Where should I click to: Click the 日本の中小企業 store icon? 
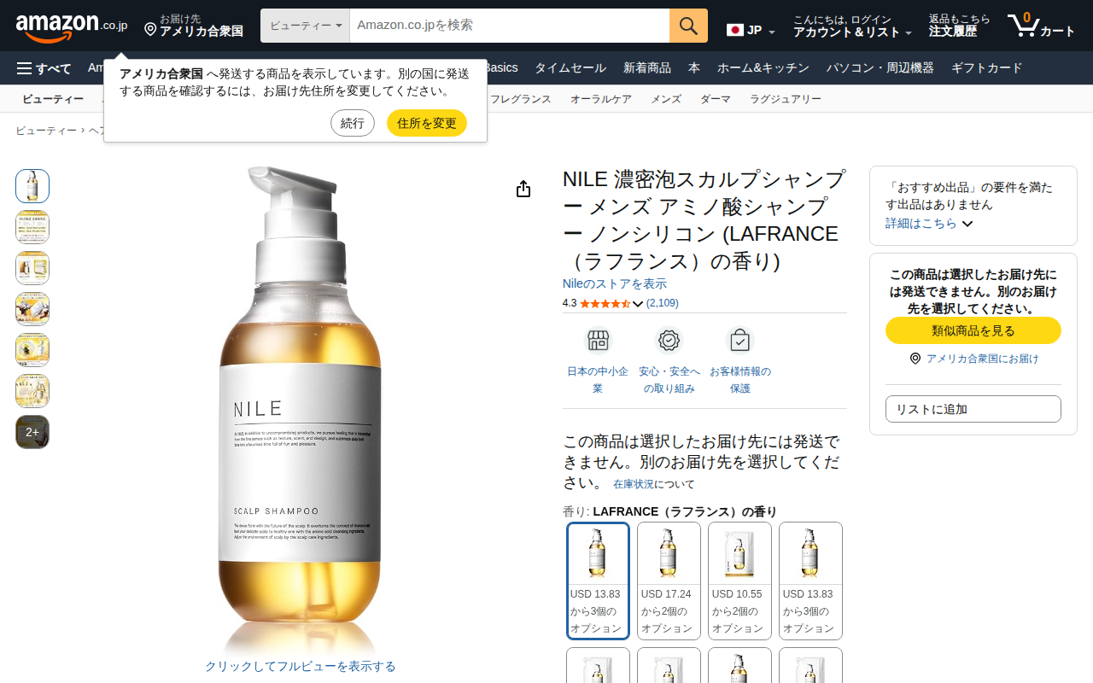pos(598,341)
